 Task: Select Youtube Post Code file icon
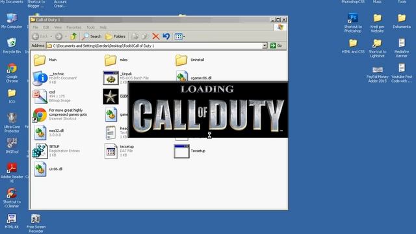(402, 73)
